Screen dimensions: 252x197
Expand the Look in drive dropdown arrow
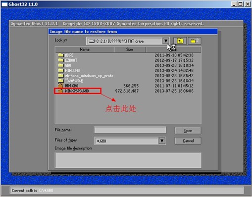pos(166,41)
